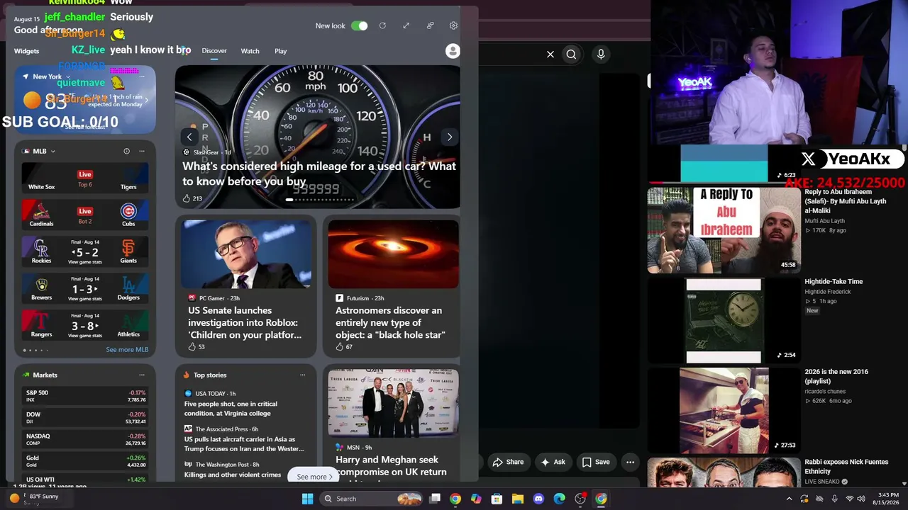The height and width of the screenshot is (510, 908).
Task: Open the White Sox vs Tigers live game
Action: 85,178
